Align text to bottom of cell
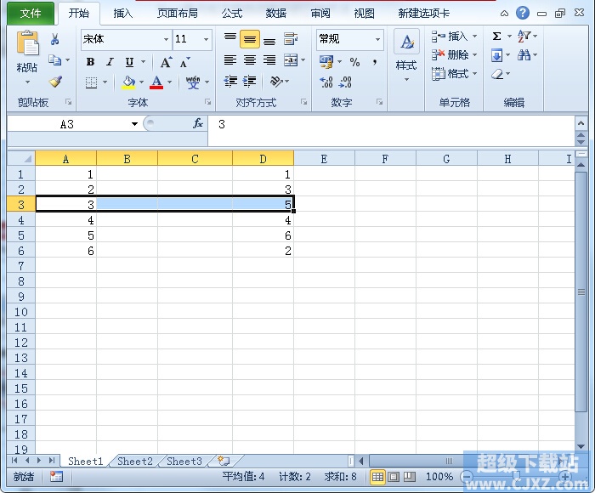This screenshot has height=493, width=595. click(269, 39)
